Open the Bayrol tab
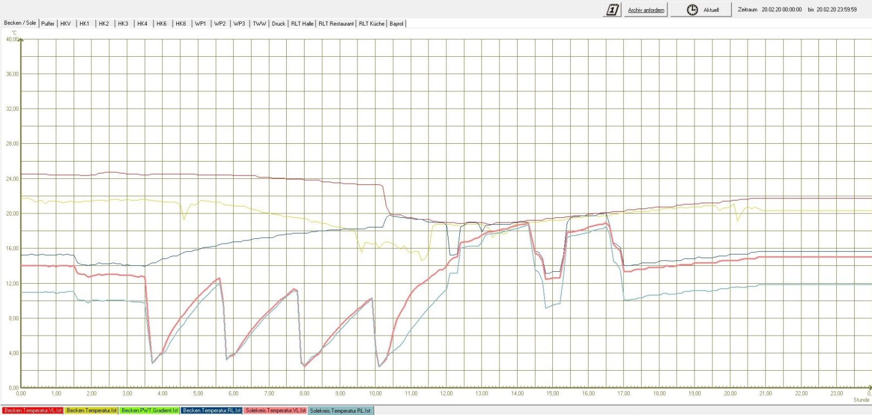 (x=397, y=24)
